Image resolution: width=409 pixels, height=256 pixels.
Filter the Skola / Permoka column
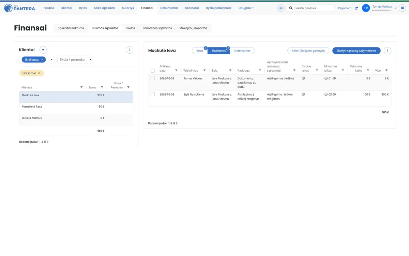click(128, 87)
